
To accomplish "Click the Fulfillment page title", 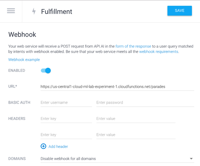I will tap(56, 11).
